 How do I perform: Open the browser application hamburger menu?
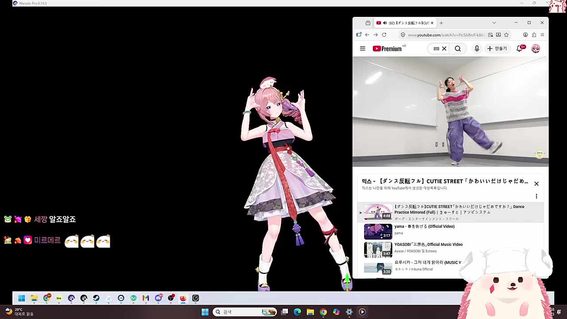coord(542,35)
